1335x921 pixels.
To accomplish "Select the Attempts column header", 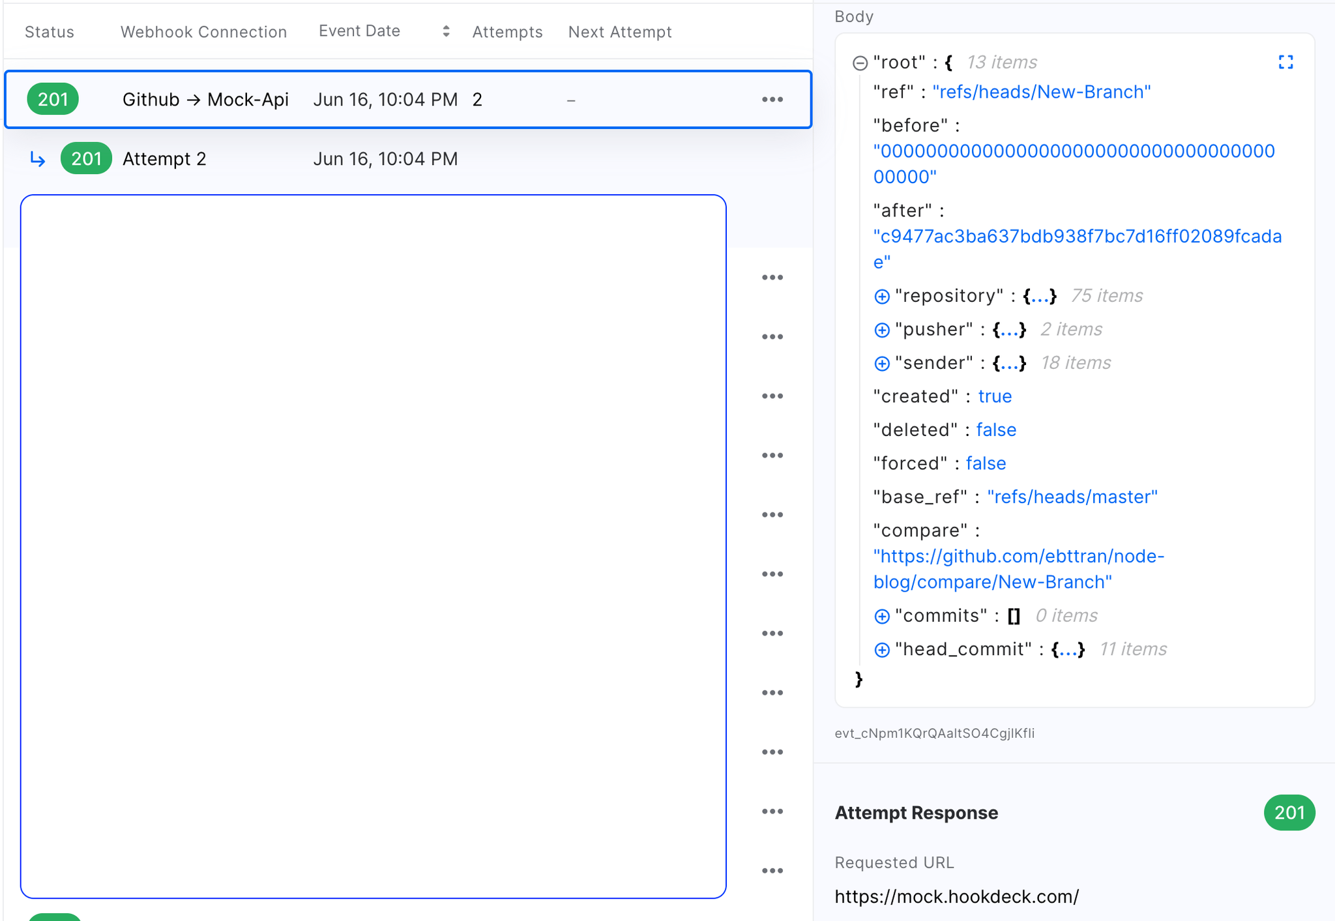I will 507,31.
